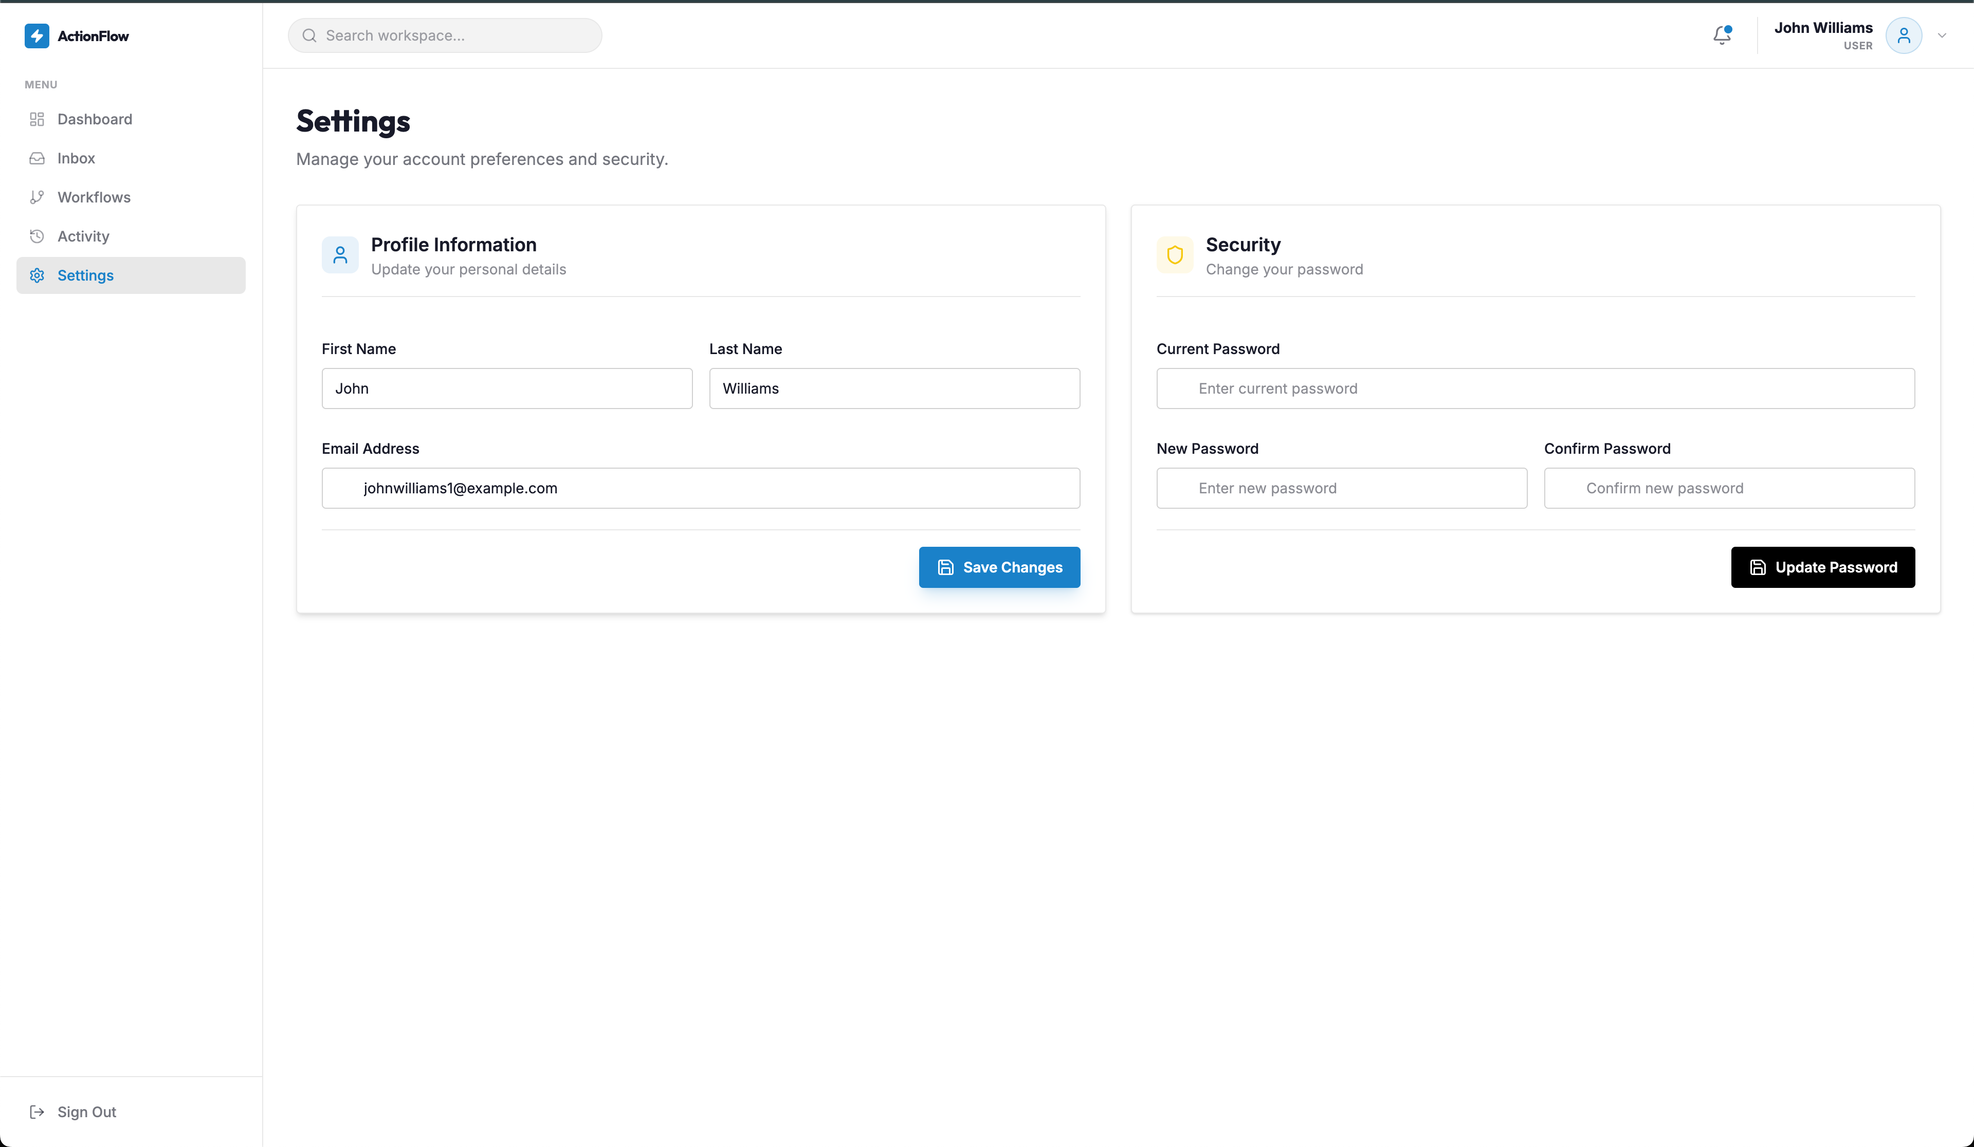
Task: Select the Dashboard grid icon
Action: pyautogui.click(x=37, y=119)
